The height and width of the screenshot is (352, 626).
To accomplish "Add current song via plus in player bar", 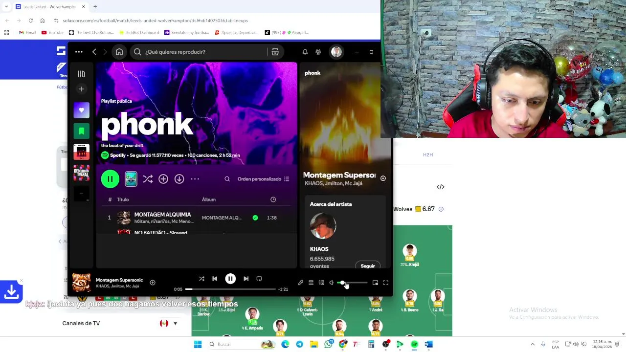I will [153, 283].
